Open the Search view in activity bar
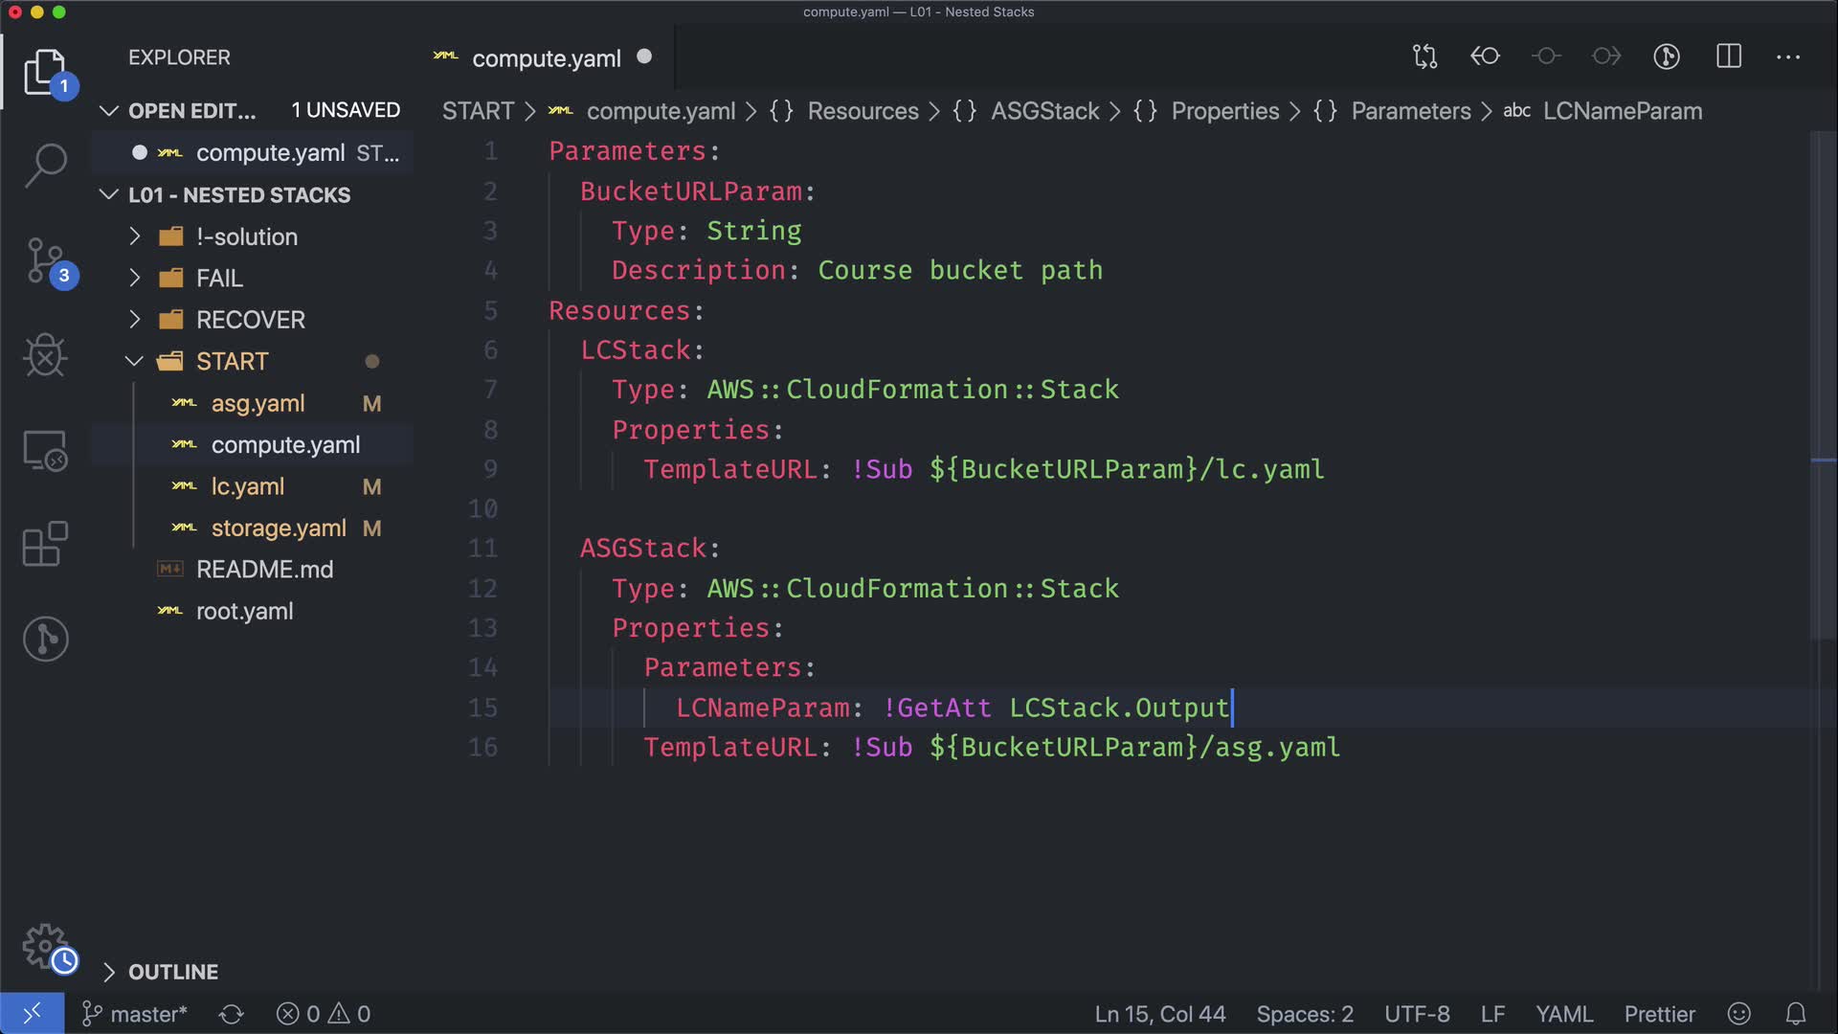This screenshot has height=1034, width=1838. (45, 165)
